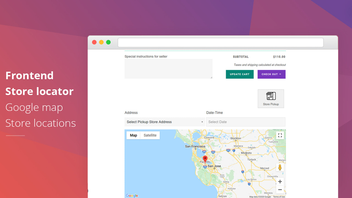Click the Map data ©2020 Google attribution
The width and height of the screenshot is (352, 198).
coord(260,196)
